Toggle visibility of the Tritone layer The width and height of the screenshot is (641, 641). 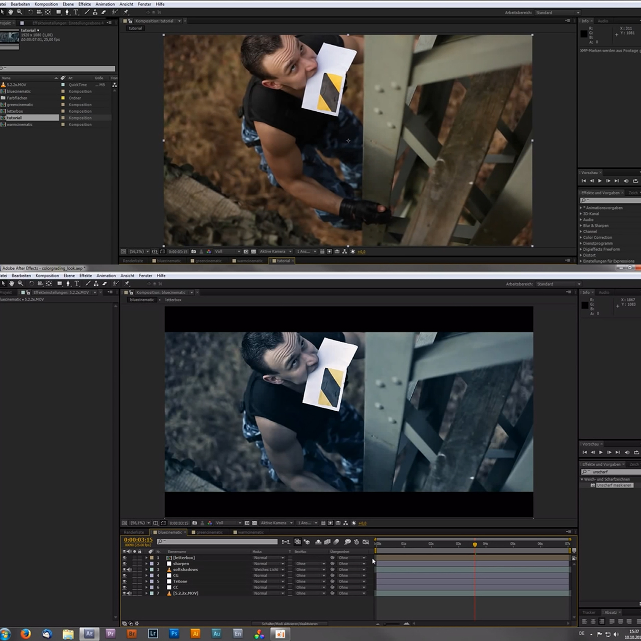pyautogui.click(x=124, y=581)
